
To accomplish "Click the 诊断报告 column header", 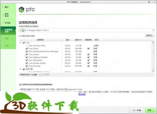I will [x=88, y=40].
